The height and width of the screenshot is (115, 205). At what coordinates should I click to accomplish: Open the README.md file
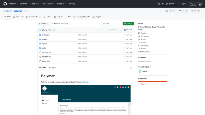47,57
